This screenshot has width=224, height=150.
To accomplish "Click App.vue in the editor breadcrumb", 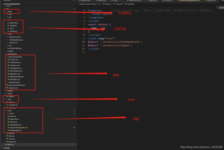I will tap(108, 4).
